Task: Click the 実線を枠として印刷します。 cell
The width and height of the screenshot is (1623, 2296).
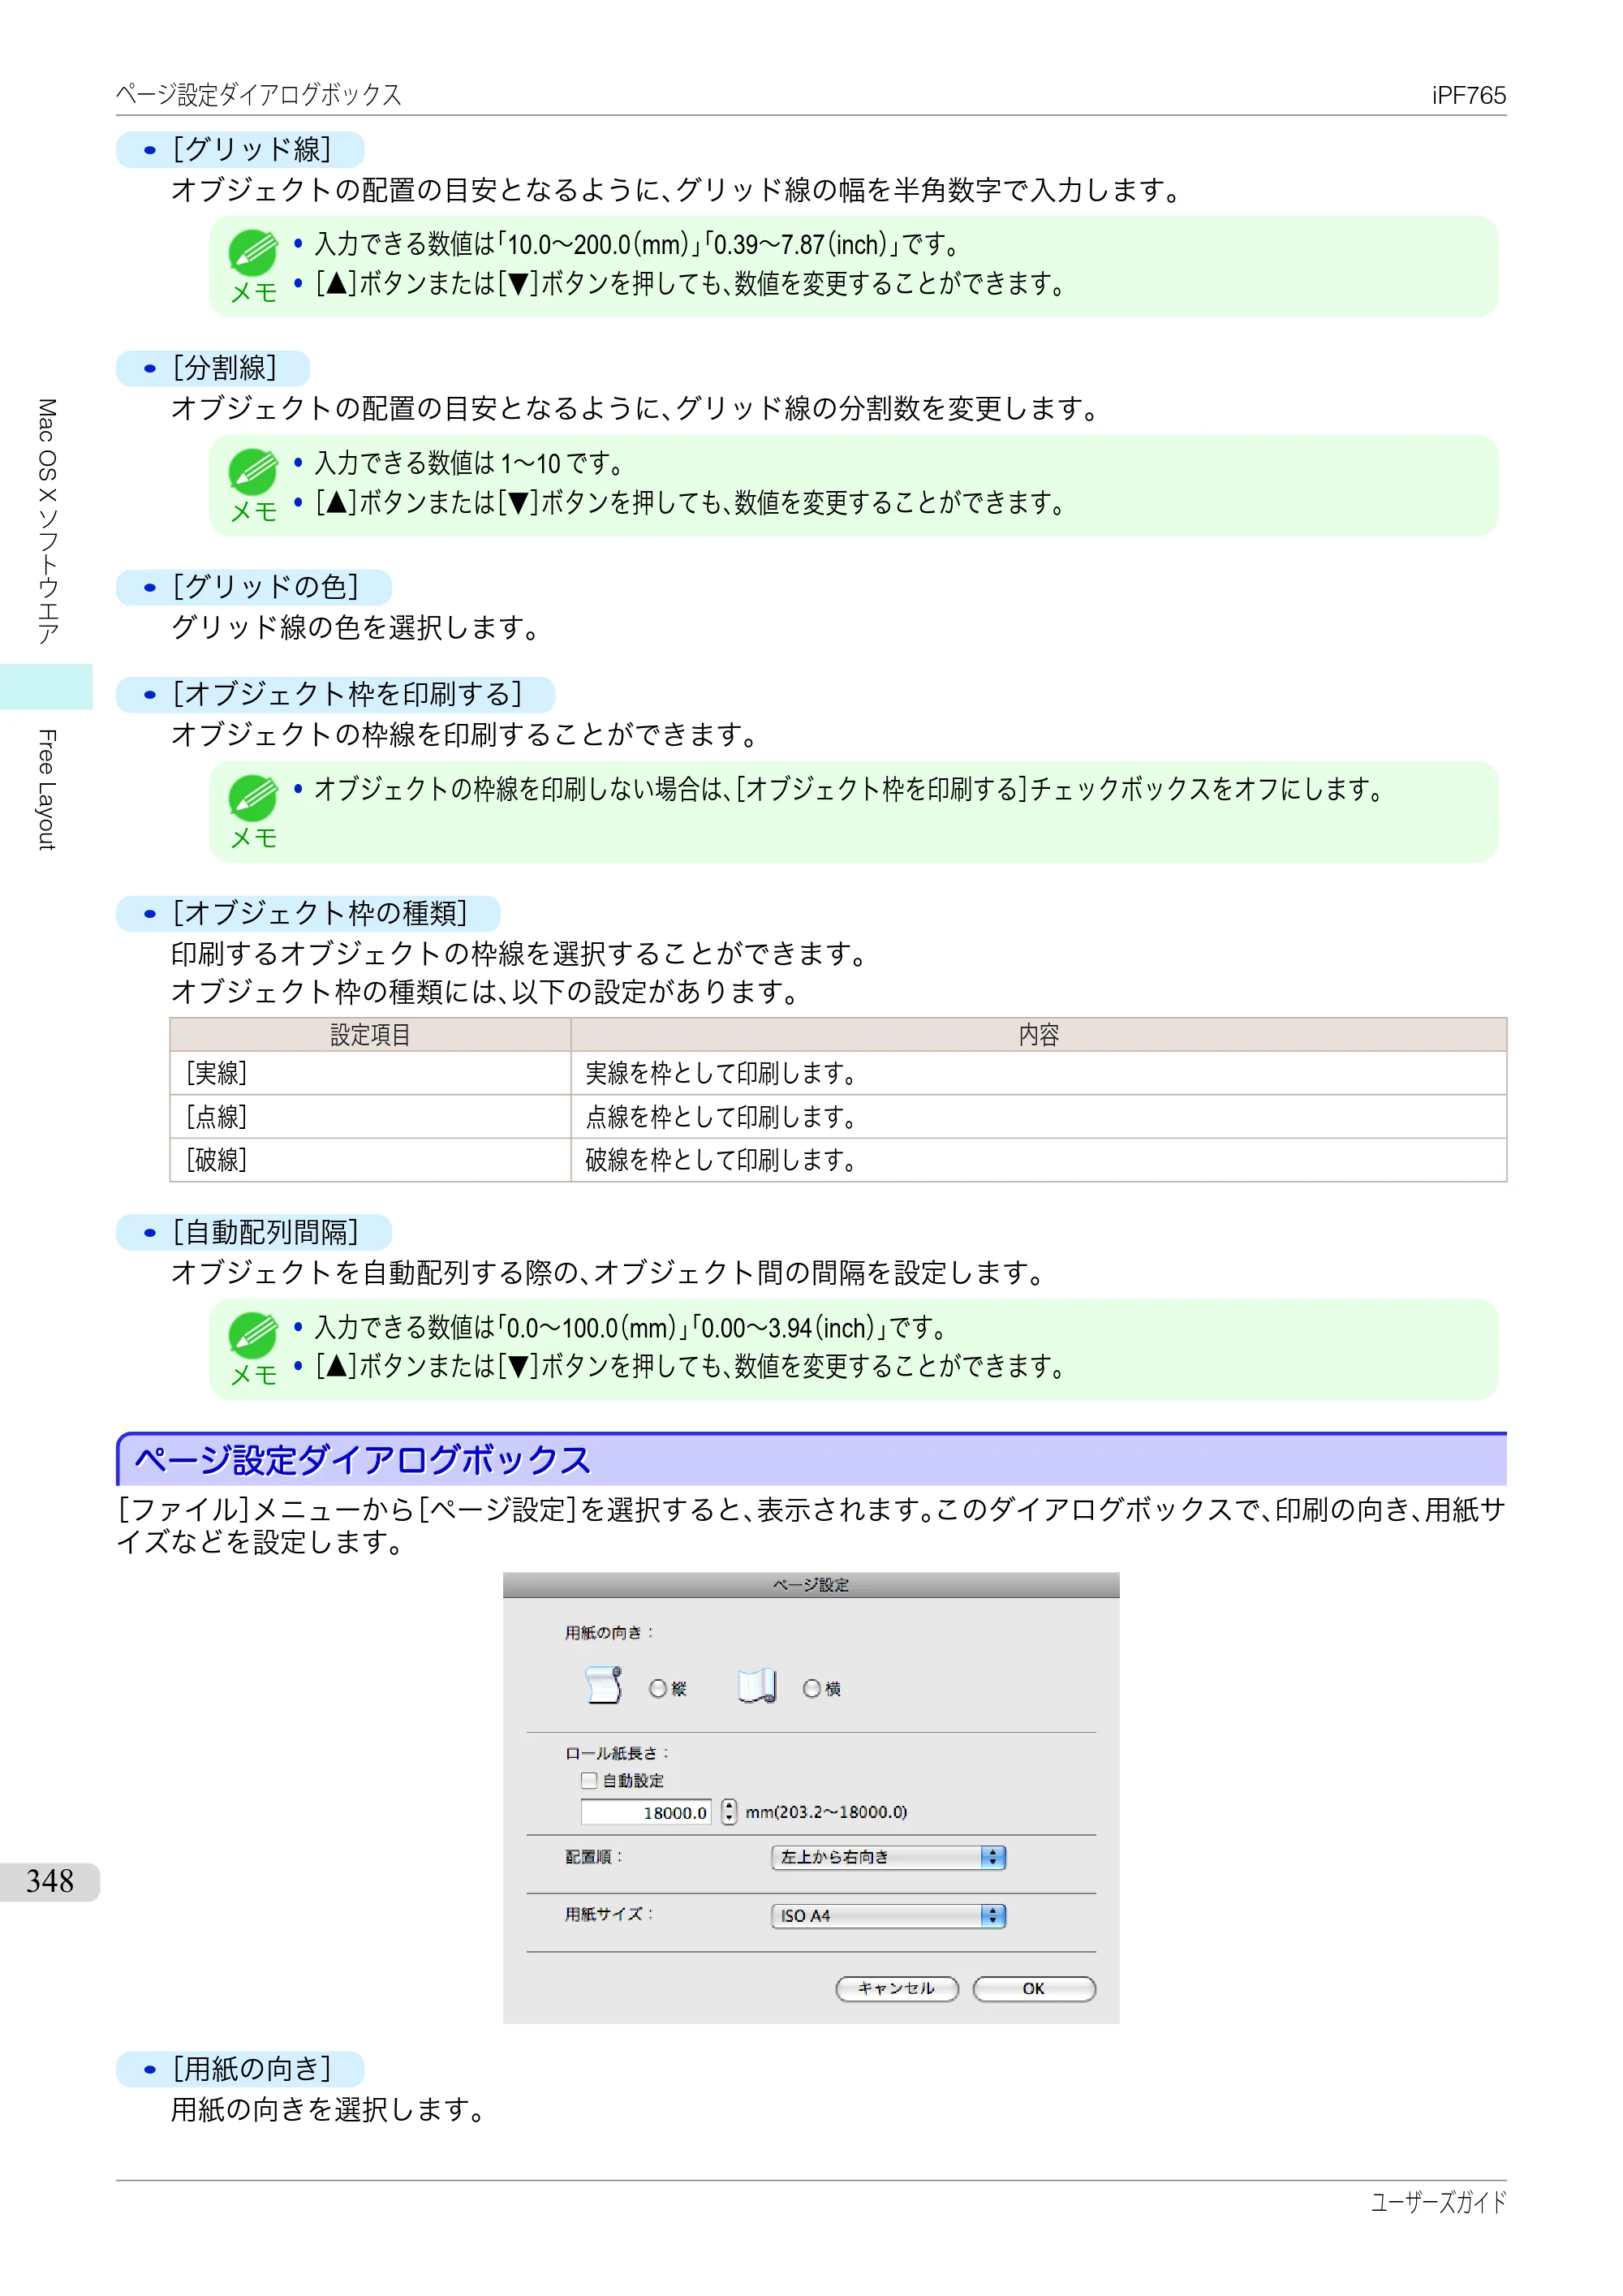Action: point(1039,1074)
